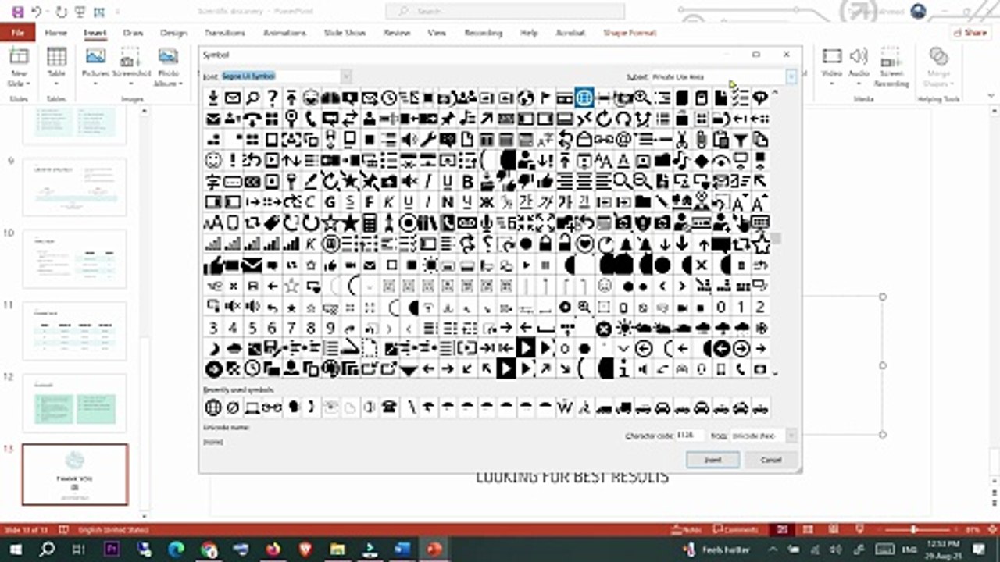Open the from Unicode (hex) dropdown
1000x562 pixels.
click(x=791, y=436)
